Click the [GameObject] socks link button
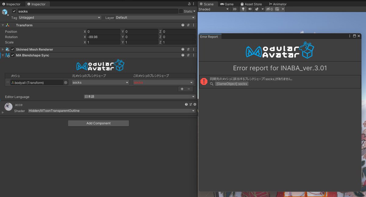The height and width of the screenshot is (197, 366). click(232, 84)
